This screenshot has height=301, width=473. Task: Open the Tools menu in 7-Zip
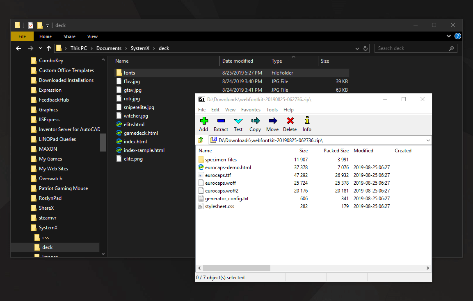(x=272, y=110)
